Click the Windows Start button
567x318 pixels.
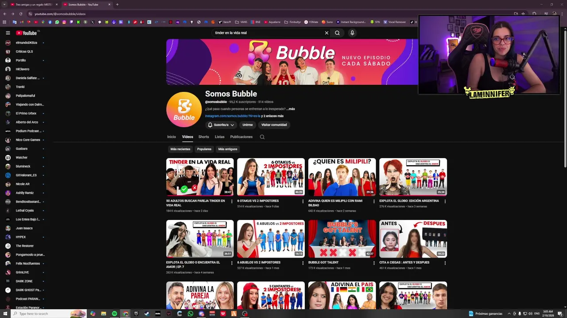(5, 314)
